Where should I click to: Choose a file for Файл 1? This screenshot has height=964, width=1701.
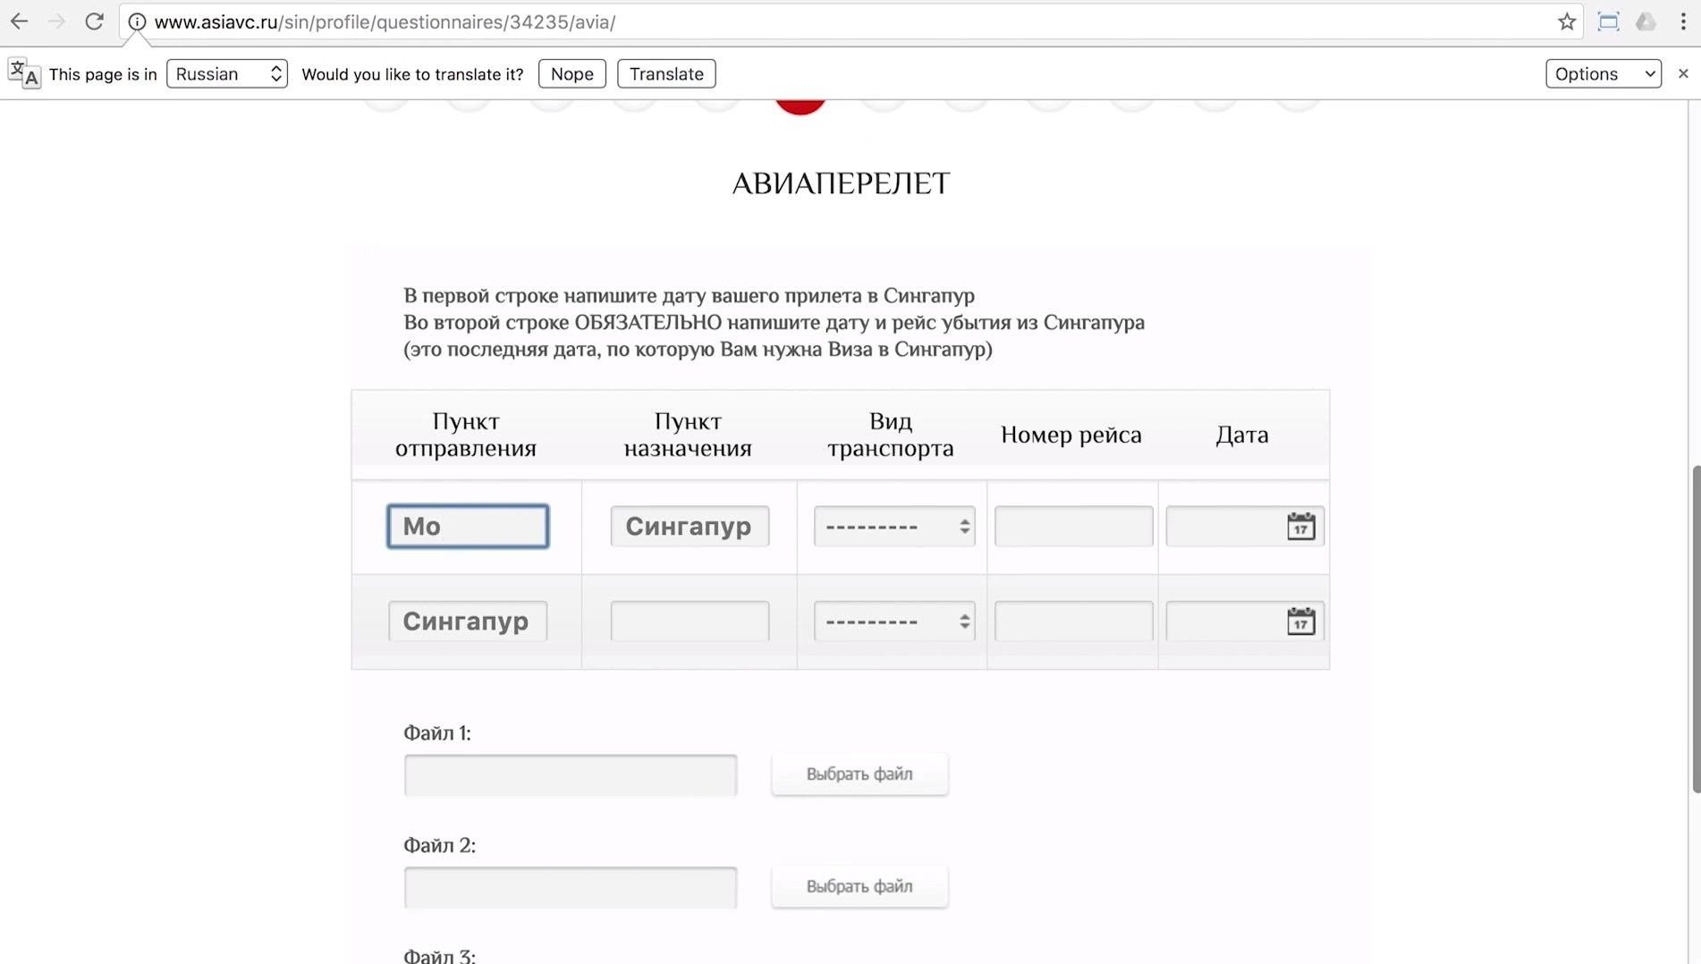(x=859, y=774)
